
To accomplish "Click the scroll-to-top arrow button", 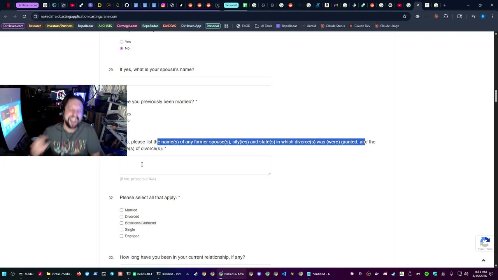I will (x=484, y=261).
